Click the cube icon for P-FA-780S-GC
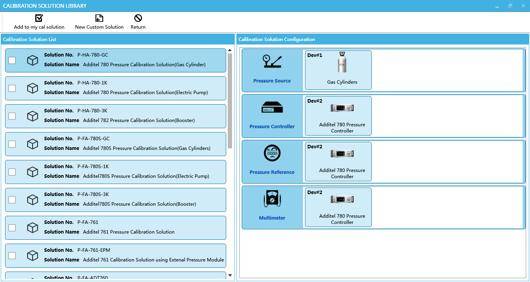The height and width of the screenshot is (282, 530). click(x=33, y=144)
